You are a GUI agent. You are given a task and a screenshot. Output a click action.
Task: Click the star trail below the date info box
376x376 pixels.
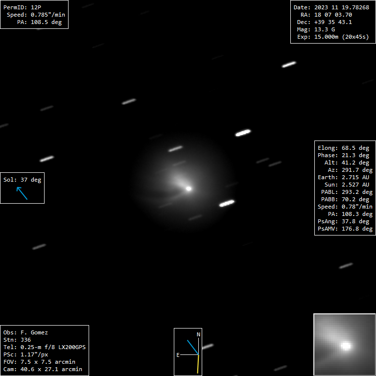289,64
